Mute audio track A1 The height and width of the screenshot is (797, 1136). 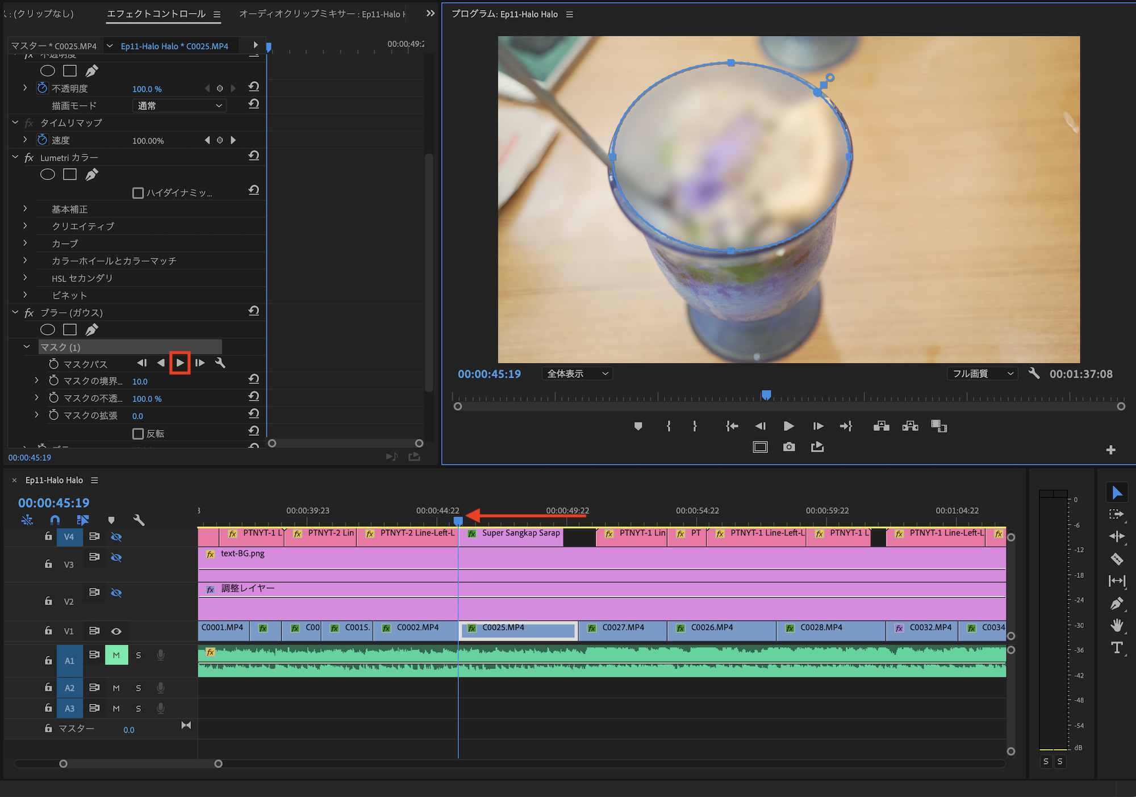click(116, 655)
